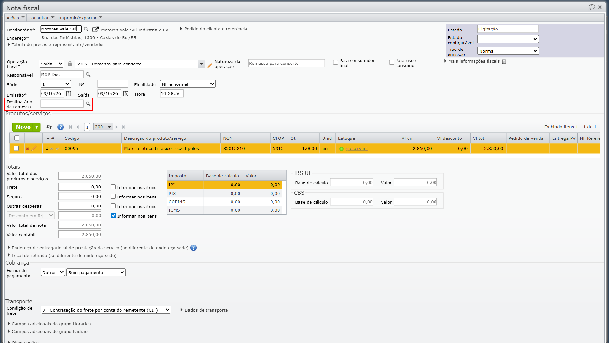Expand Campos adicionais do grupo Horários
The width and height of the screenshot is (609, 343).
[x=49, y=324]
